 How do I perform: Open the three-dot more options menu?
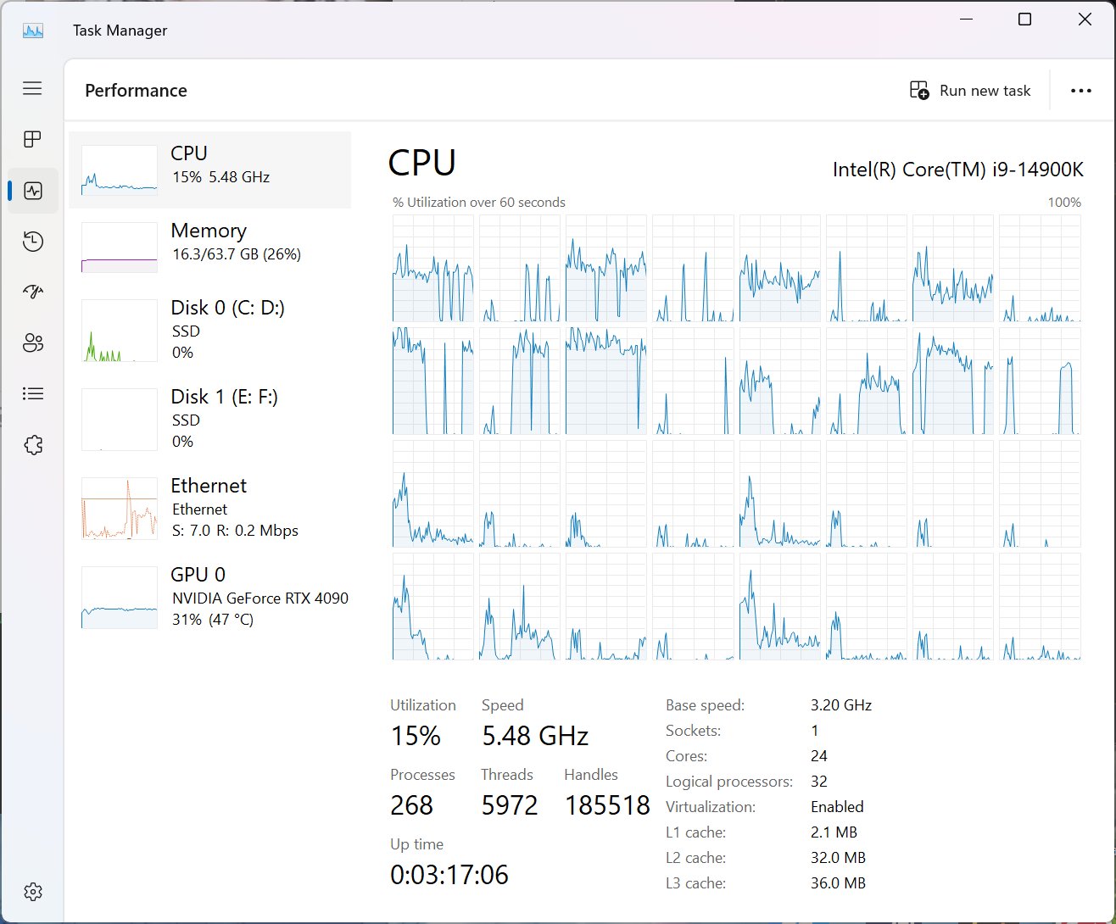coord(1080,91)
